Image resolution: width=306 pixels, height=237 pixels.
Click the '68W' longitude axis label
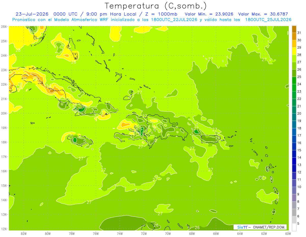click(192, 233)
